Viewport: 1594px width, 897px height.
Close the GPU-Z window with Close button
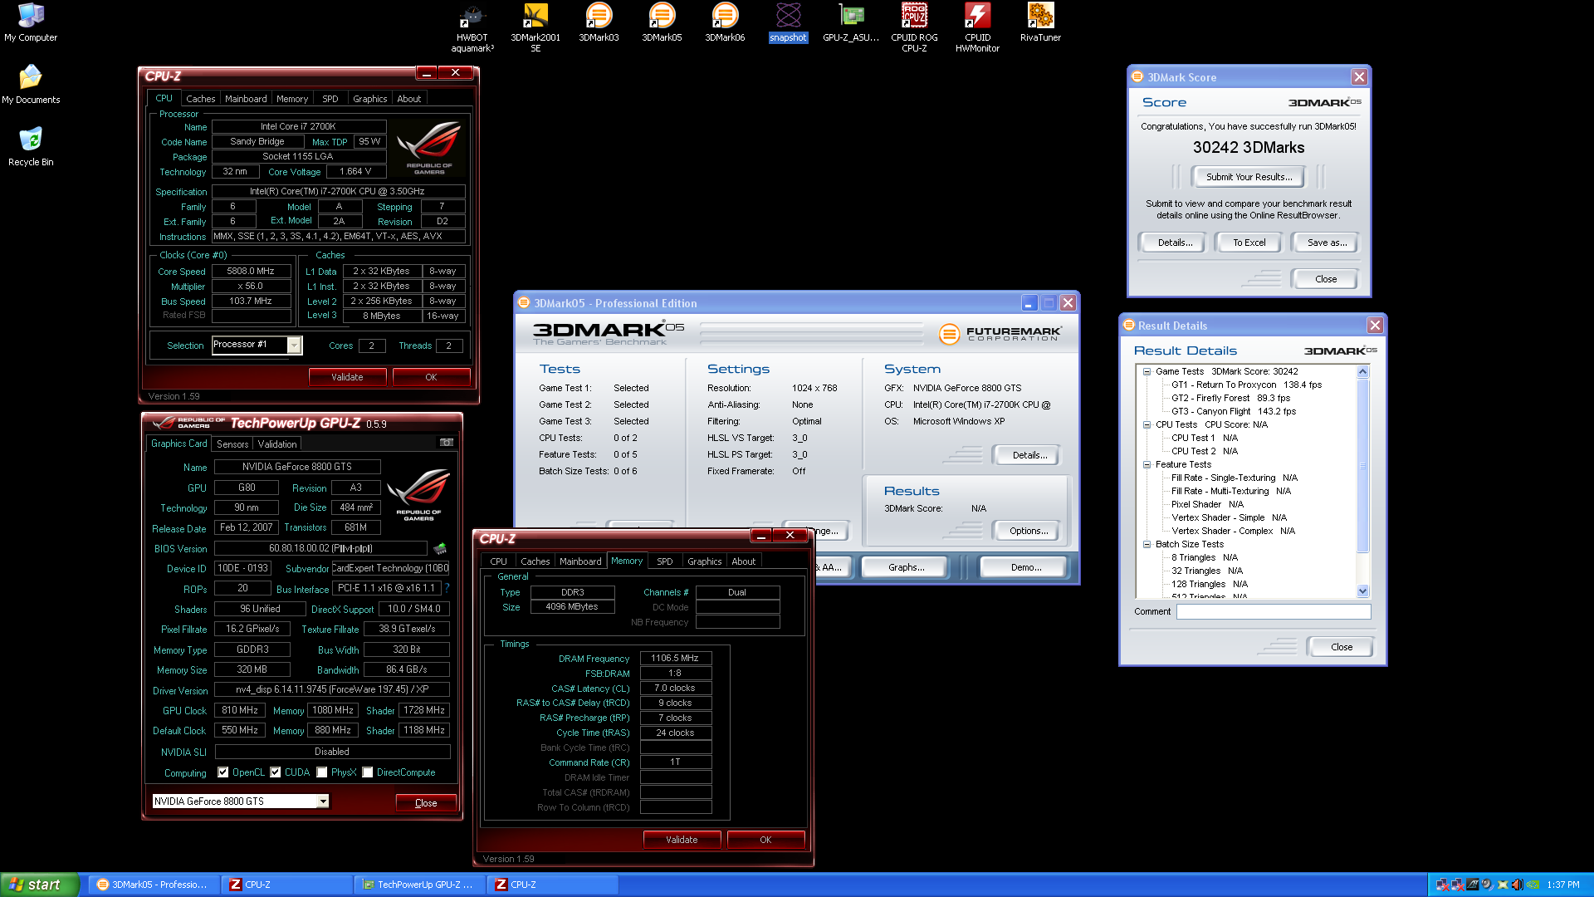tap(426, 803)
